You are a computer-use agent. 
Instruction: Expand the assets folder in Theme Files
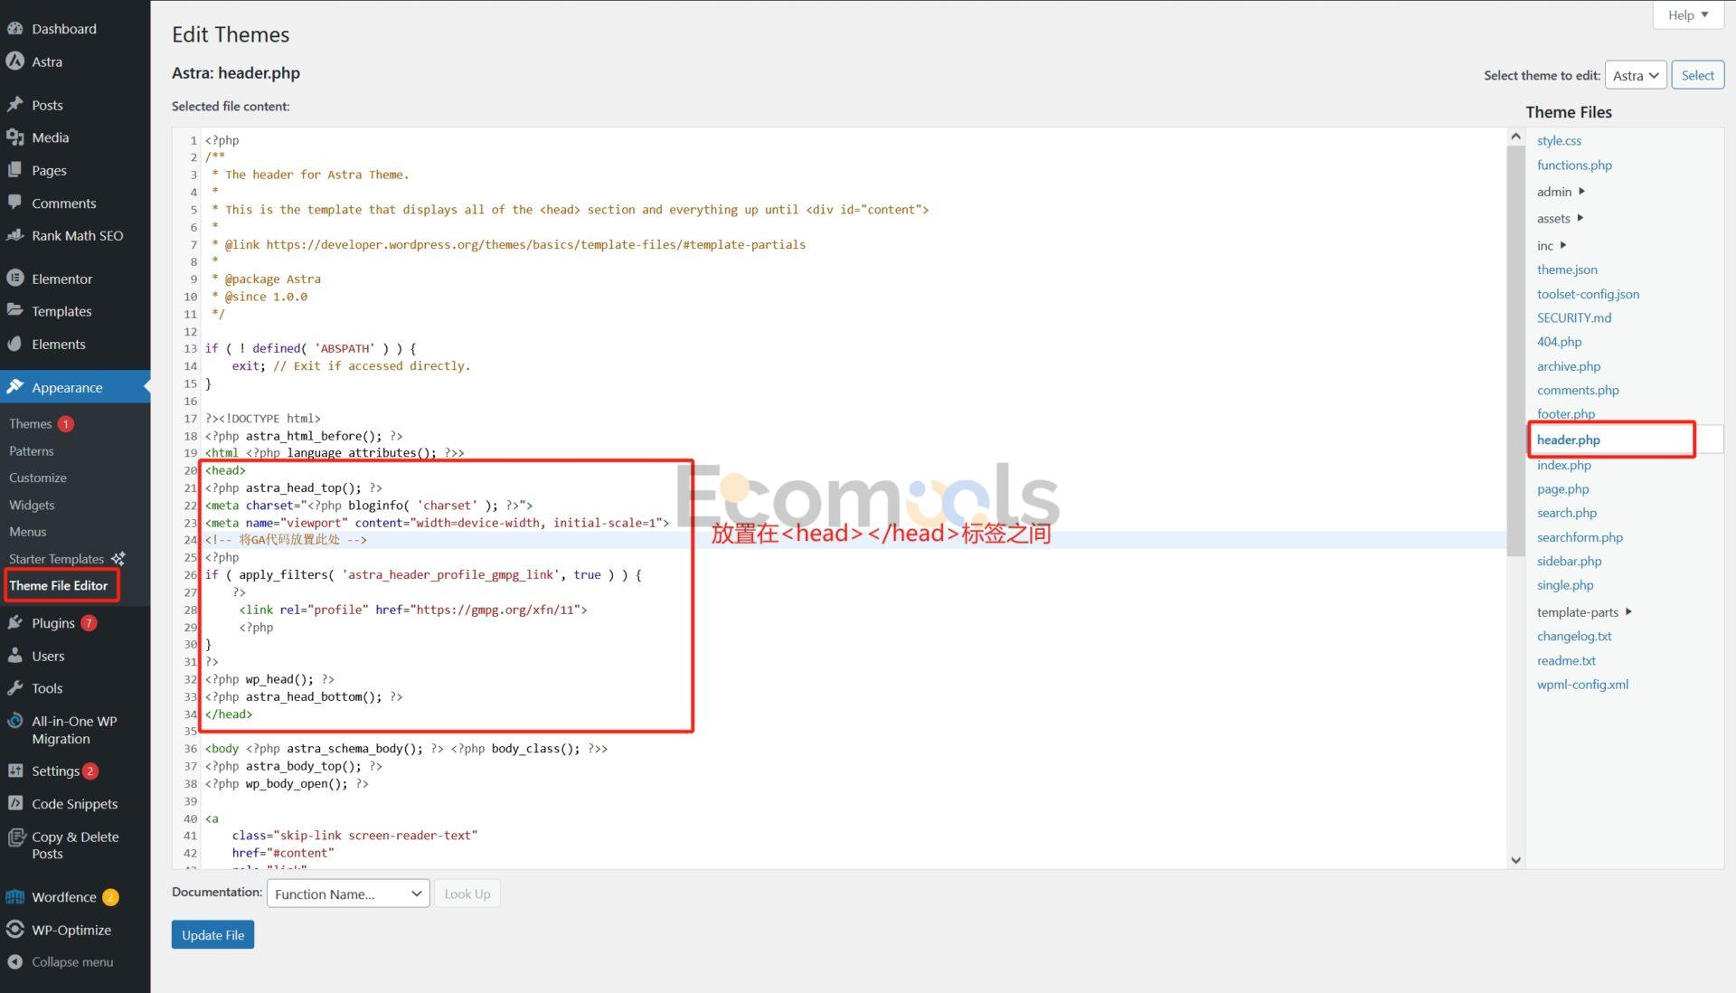[1580, 218]
